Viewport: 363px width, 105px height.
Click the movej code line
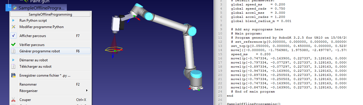coord(288,50)
